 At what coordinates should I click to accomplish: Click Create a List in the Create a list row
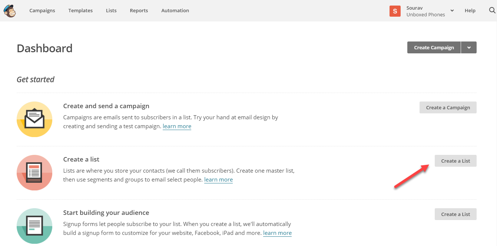pyautogui.click(x=455, y=161)
